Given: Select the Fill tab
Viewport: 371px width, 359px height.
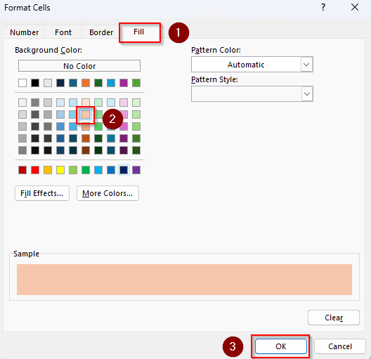Looking at the screenshot, I should click(138, 32).
